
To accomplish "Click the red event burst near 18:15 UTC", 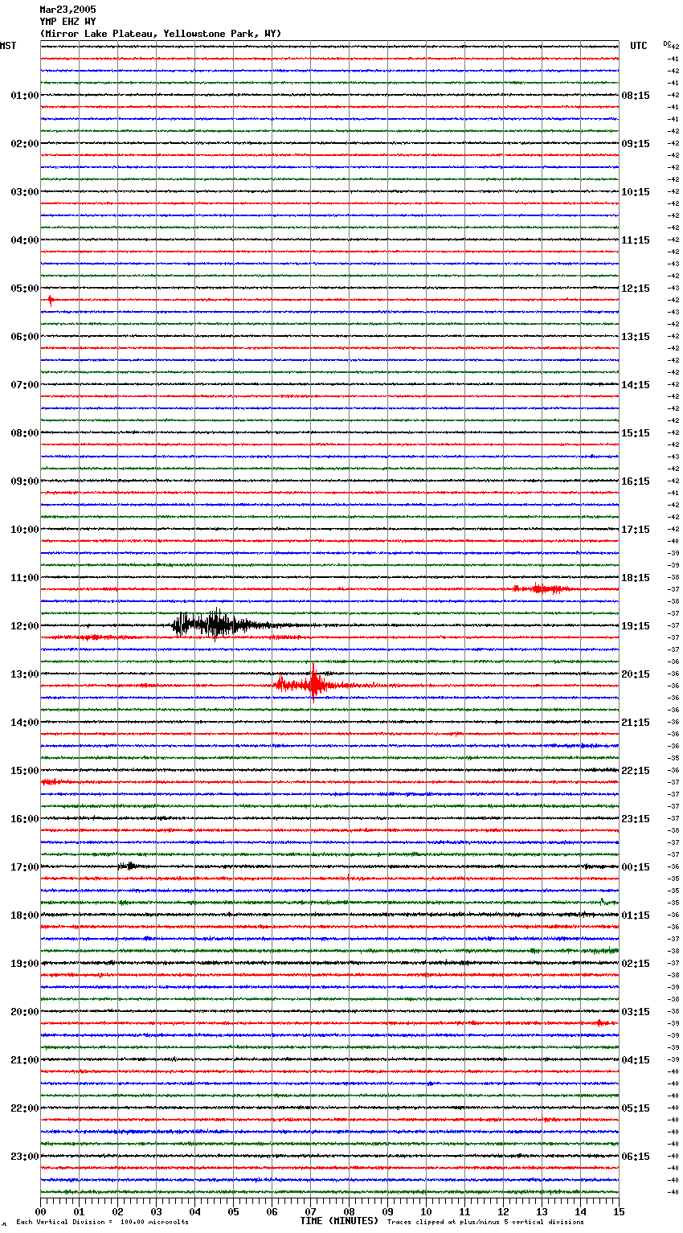I will [x=542, y=588].
